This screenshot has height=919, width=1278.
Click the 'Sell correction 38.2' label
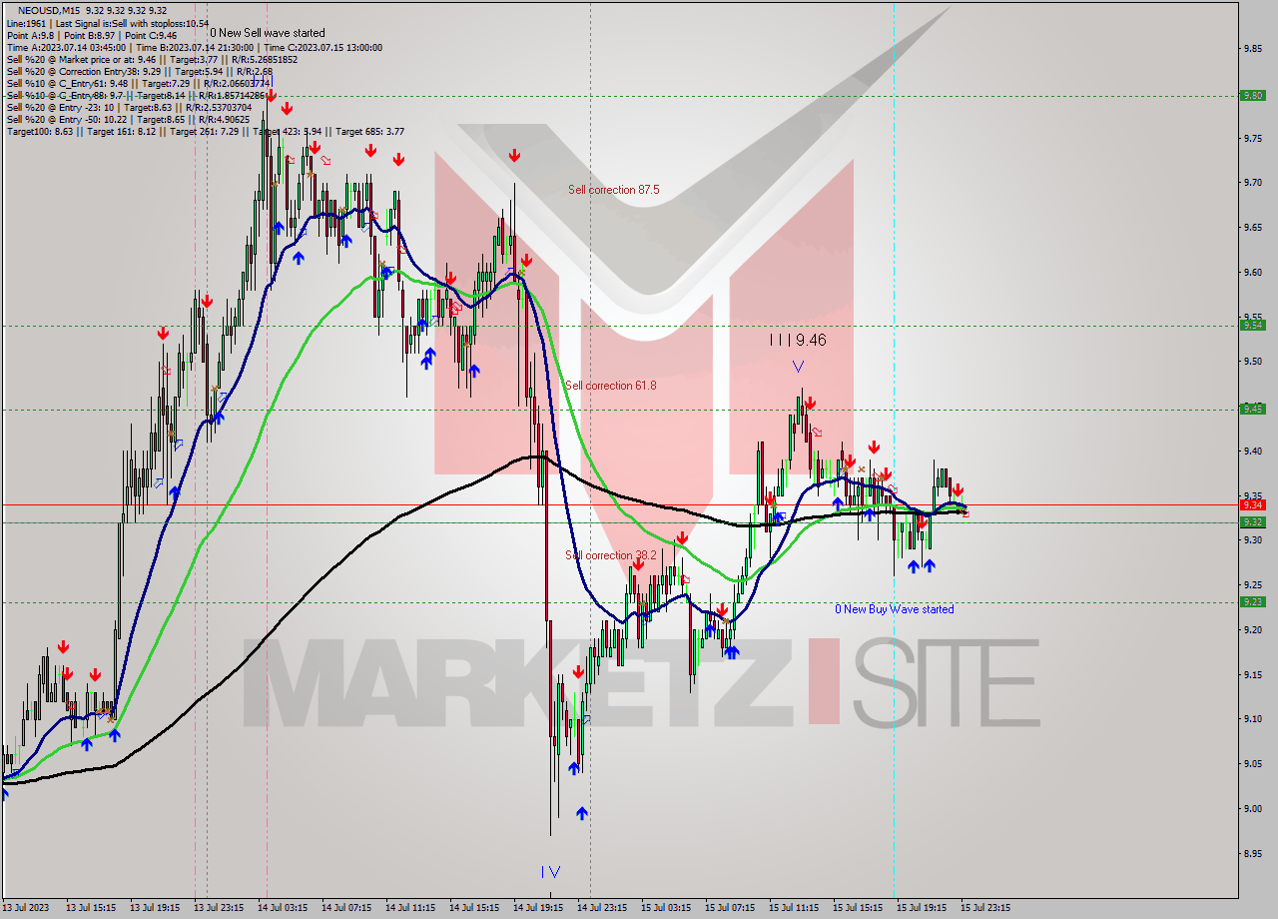tap(611, 555)
